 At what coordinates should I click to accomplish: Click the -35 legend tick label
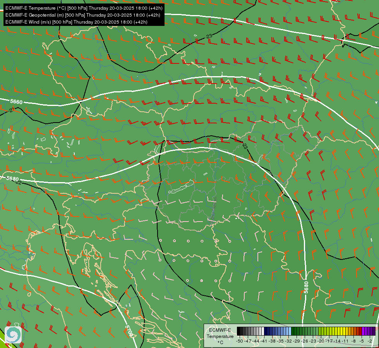pyautogui.click(x=280, y=341)
